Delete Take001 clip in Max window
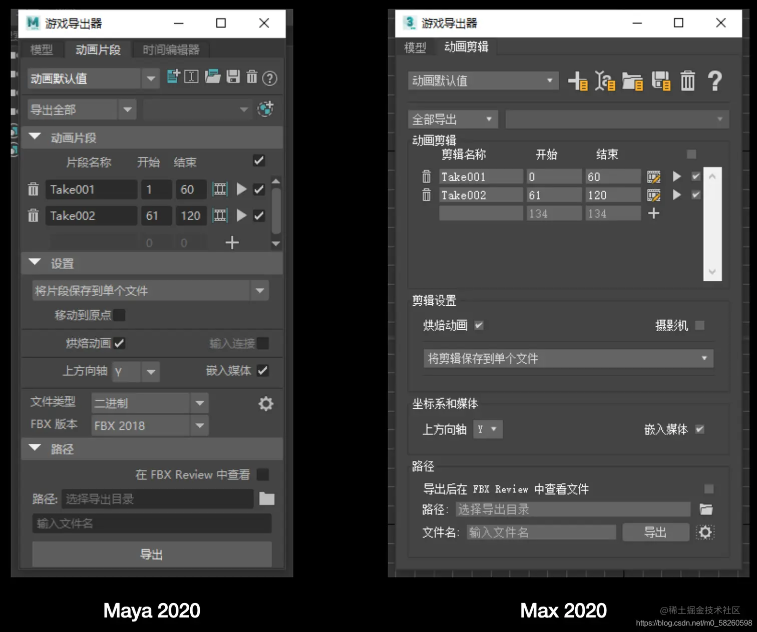The width and height of the screenshot is (757, 632). pos(426,176)
